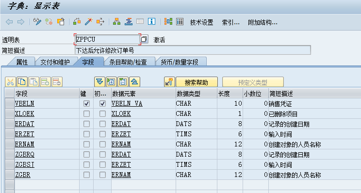
Task: Open the 货币/数量字段 tab
Action: click(x=180, y=62)
